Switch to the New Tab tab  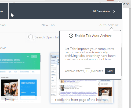48,25
